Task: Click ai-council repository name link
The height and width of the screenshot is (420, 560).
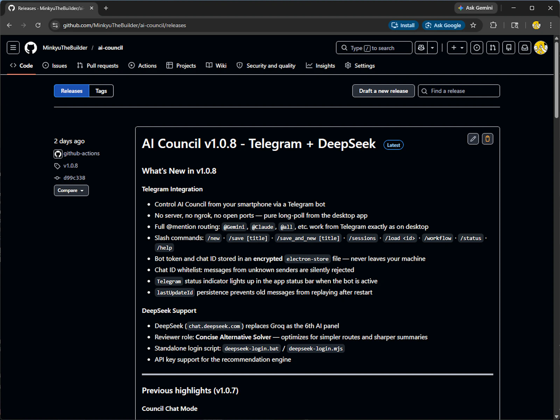Action: tap(110, 48)
